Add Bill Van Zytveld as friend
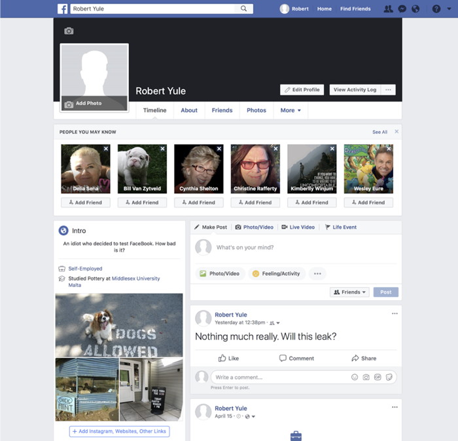458x441 pixels. pos(142,202)
